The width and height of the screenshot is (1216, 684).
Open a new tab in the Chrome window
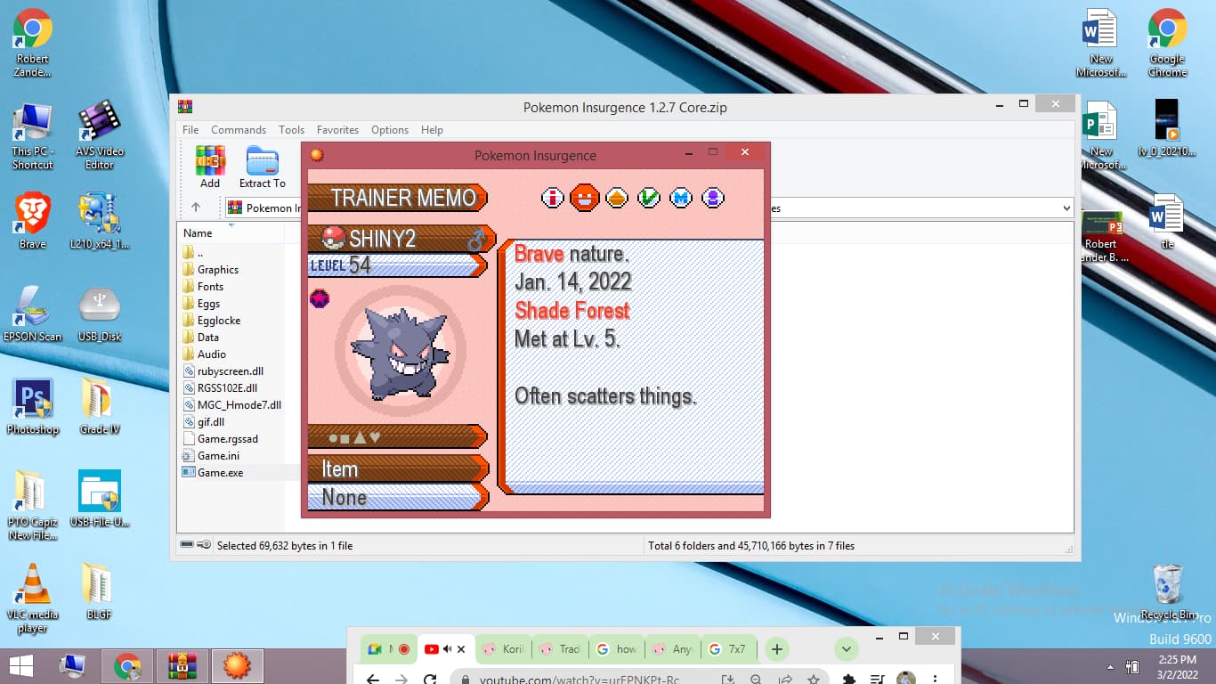[776, 649]
